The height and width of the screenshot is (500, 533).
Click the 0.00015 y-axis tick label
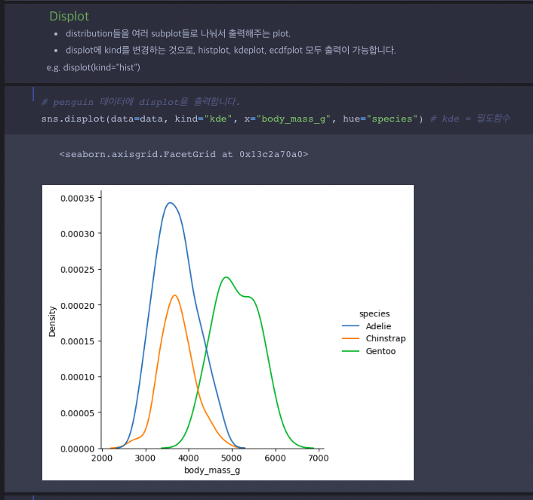78,341
